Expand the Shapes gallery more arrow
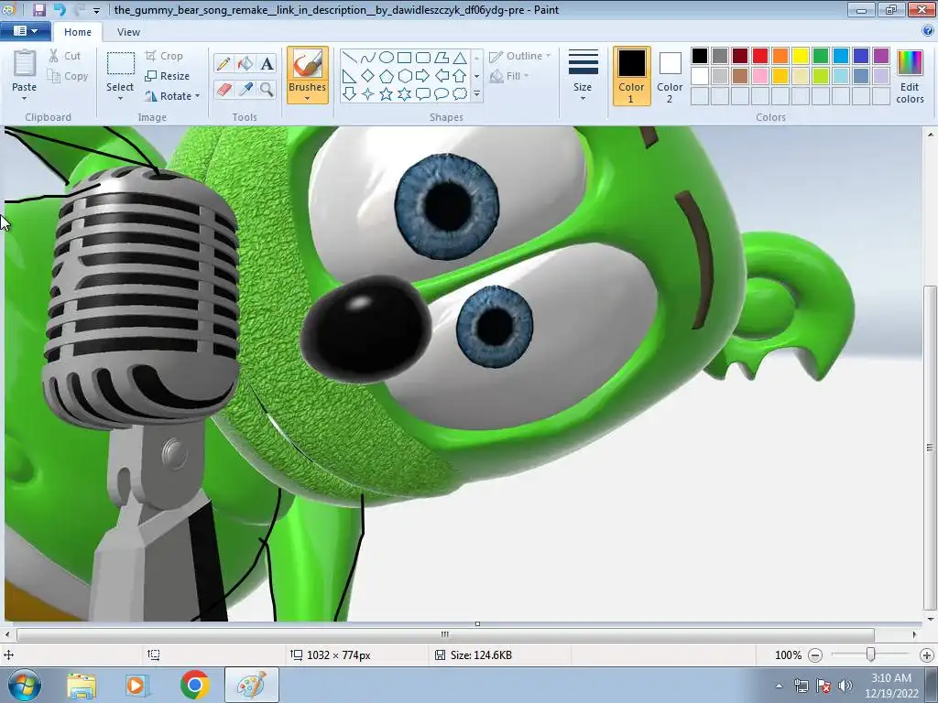Image resolution: width=938 pixels, height=703 pixels. [x=476, y=94]
